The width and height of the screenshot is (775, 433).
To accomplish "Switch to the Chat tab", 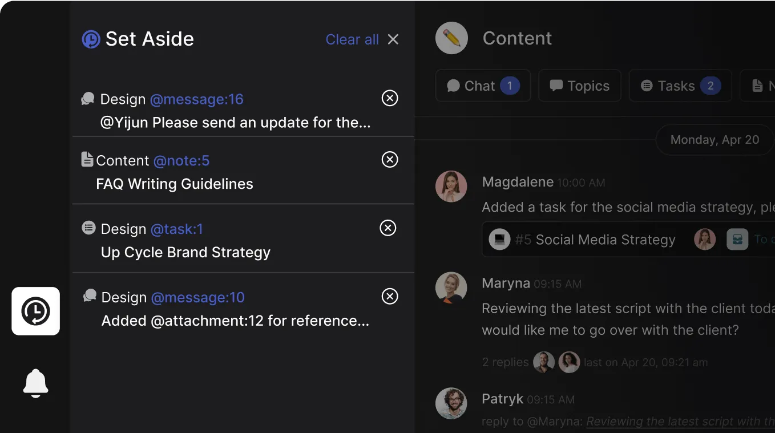I will point(483,86).
